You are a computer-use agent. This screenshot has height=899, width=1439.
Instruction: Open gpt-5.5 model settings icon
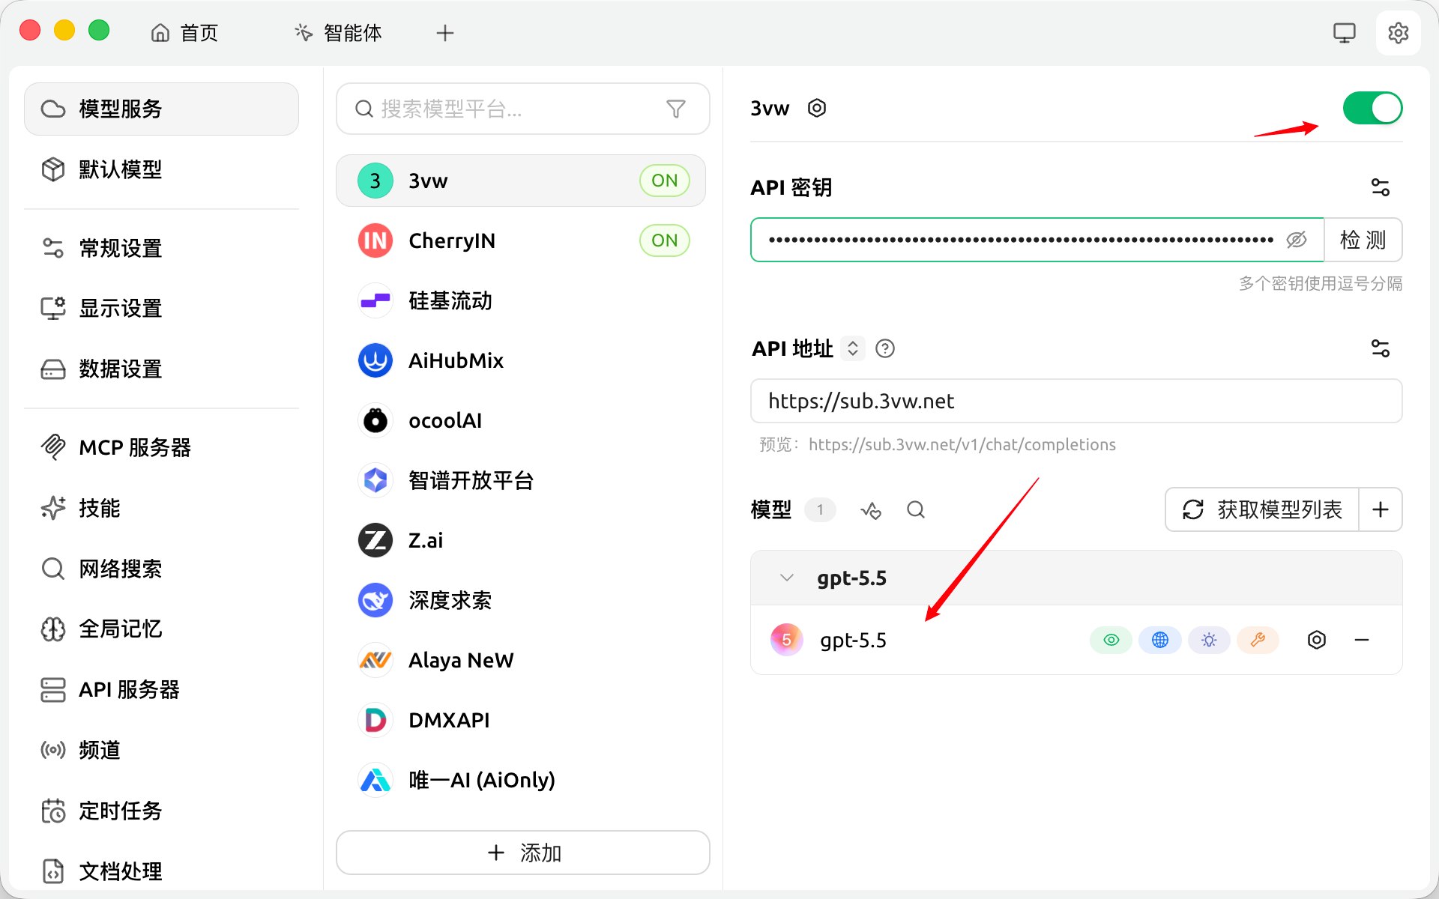[1316, 640]
